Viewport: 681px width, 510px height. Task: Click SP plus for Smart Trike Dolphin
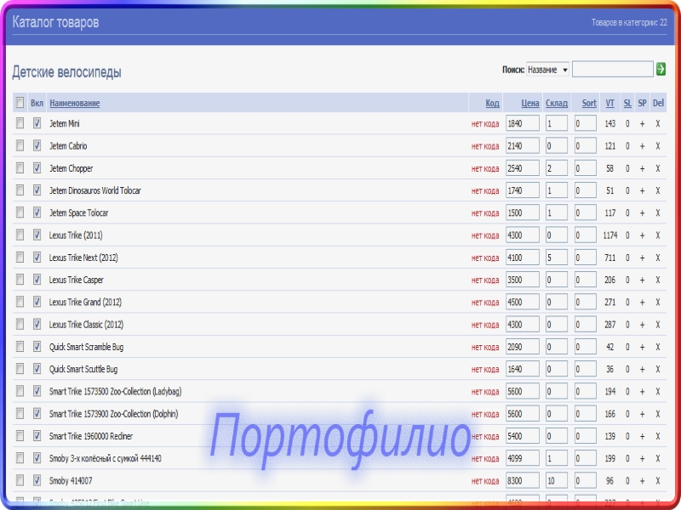642,414
